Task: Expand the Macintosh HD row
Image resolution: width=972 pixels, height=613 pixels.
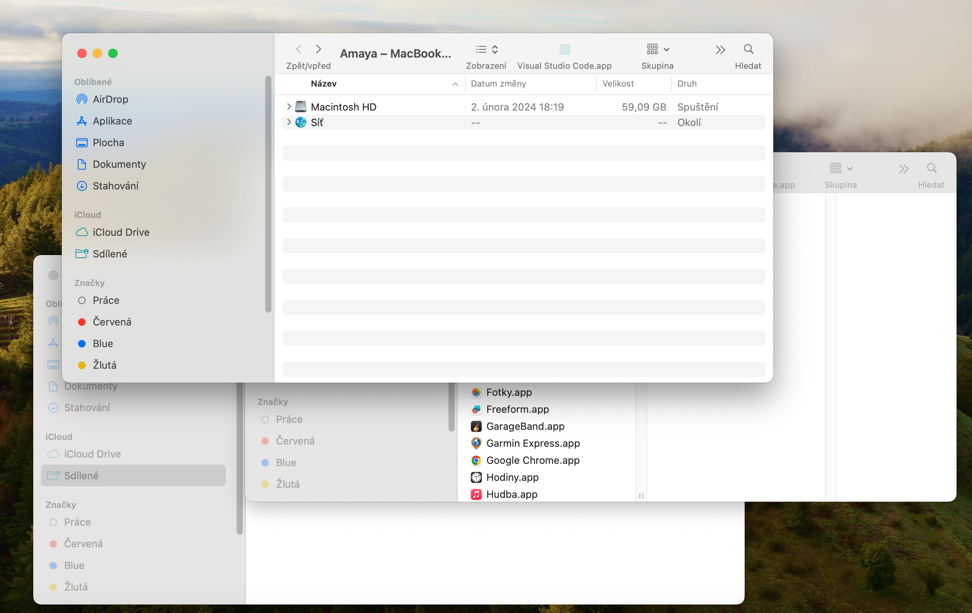Action: [x=288, y=107]
